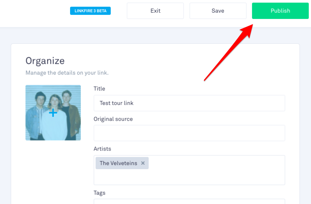The width and height of the screenshot is (311, 204).
Task: Remove The Velveteins with the x icon
Action: coord(143,163)
